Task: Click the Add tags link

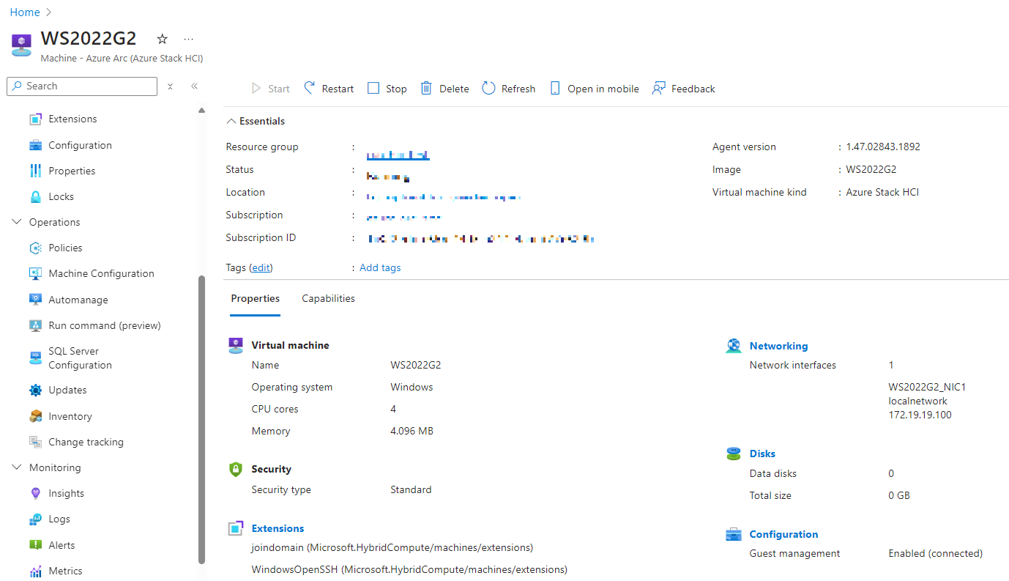Action: 380,267
